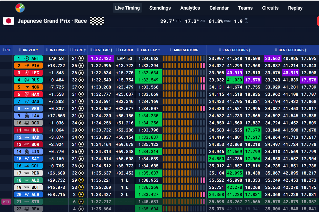
Task: Sort by the LAST SECTORS column
Action: click(234, 50)
